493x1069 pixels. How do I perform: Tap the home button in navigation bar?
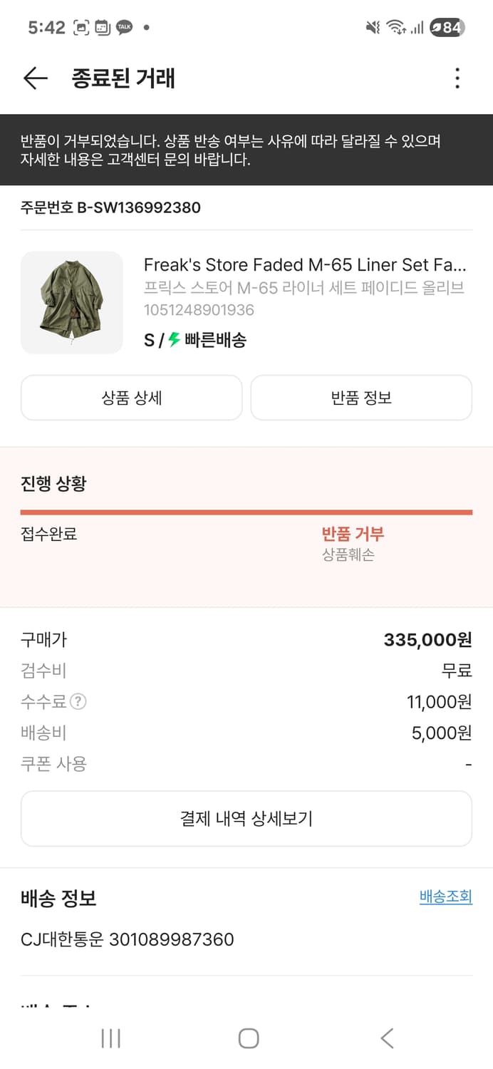(248, 1039)
